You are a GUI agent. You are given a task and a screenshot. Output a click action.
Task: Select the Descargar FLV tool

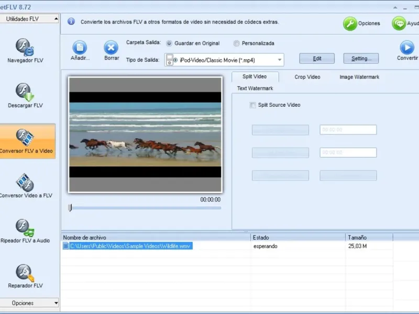[x=25, y=96]
